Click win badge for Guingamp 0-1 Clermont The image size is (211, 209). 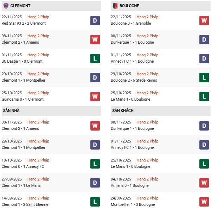[x=95, y=96]
